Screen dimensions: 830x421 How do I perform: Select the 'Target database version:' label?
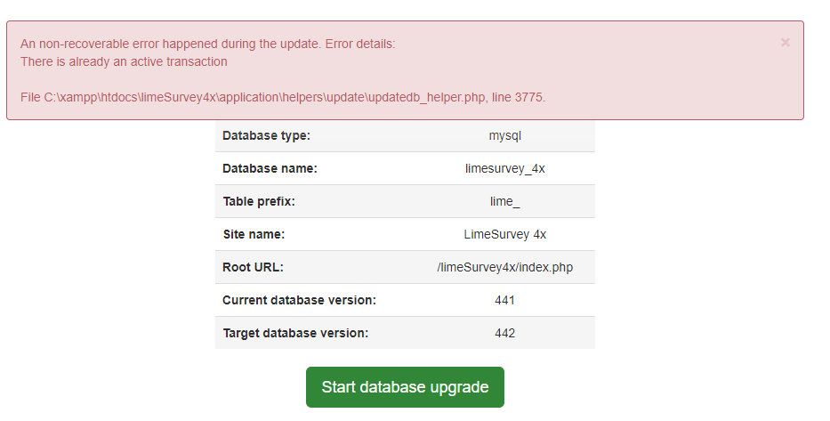point(295,333)
